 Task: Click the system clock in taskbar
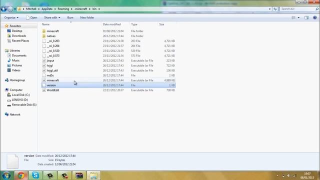click(307, 175)
